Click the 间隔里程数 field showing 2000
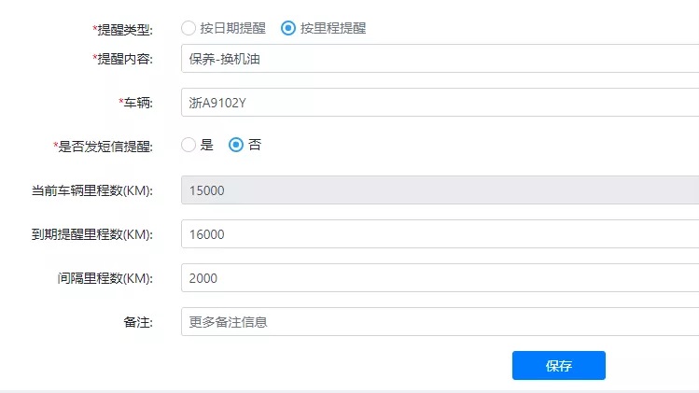 coord(439,278)
